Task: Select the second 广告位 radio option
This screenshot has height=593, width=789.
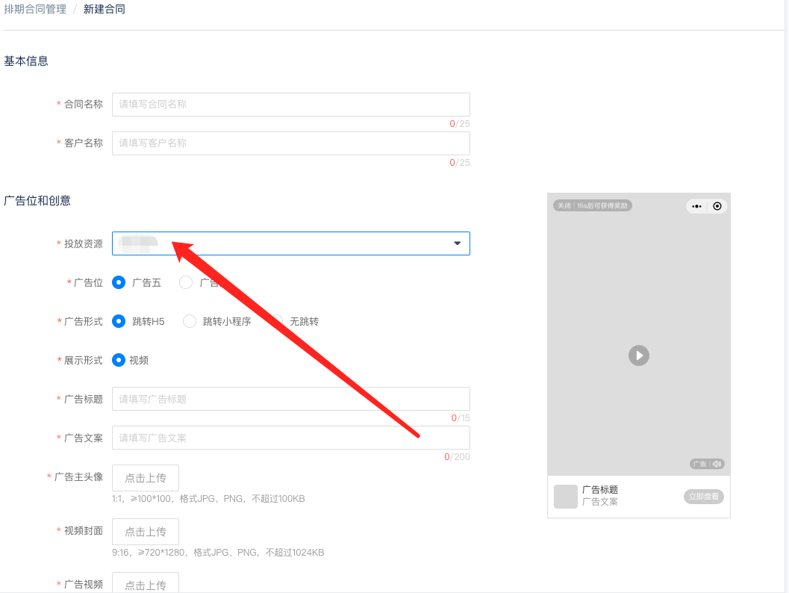Action: (186, 282)
